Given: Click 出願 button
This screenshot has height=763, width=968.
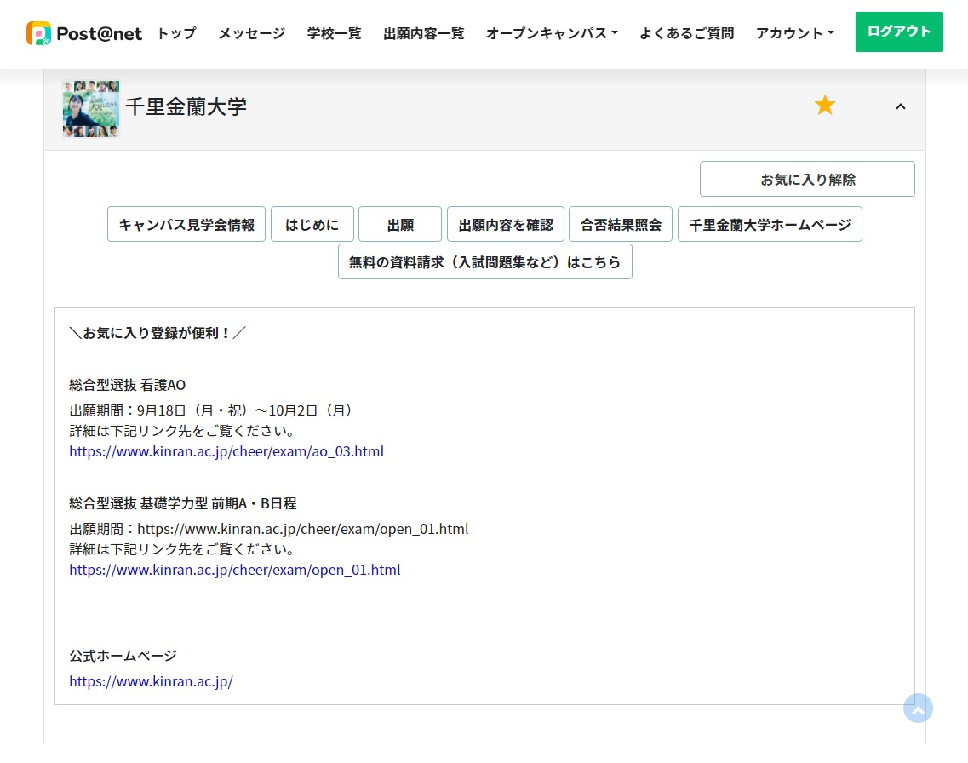Looking at the screenshot, I should point(400,224).
